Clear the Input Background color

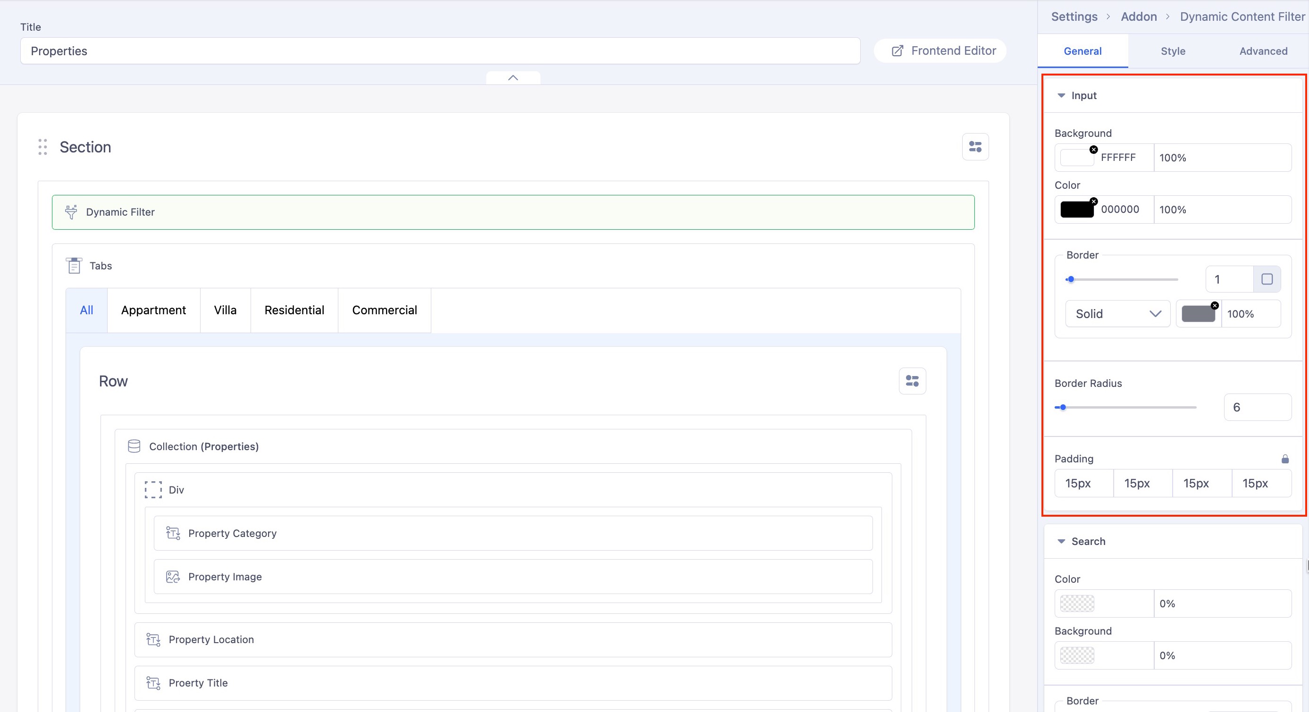pos(1093,150)
